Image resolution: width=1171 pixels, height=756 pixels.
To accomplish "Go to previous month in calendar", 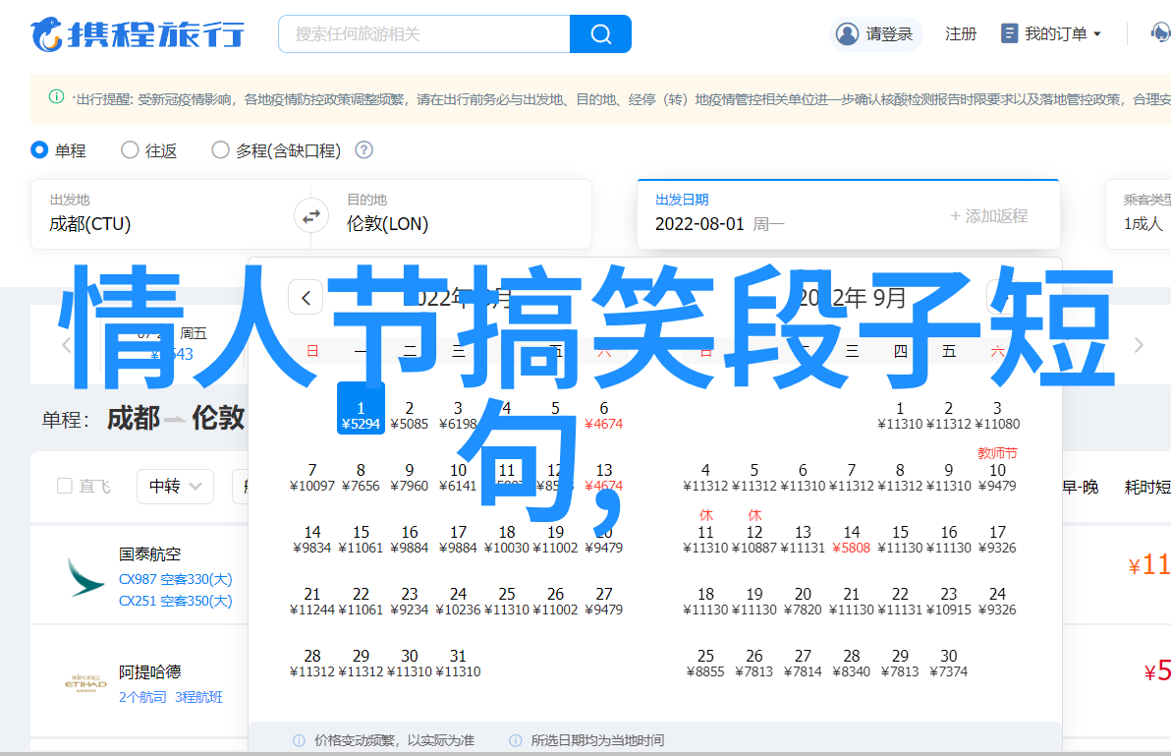I will tap(306, 298).
